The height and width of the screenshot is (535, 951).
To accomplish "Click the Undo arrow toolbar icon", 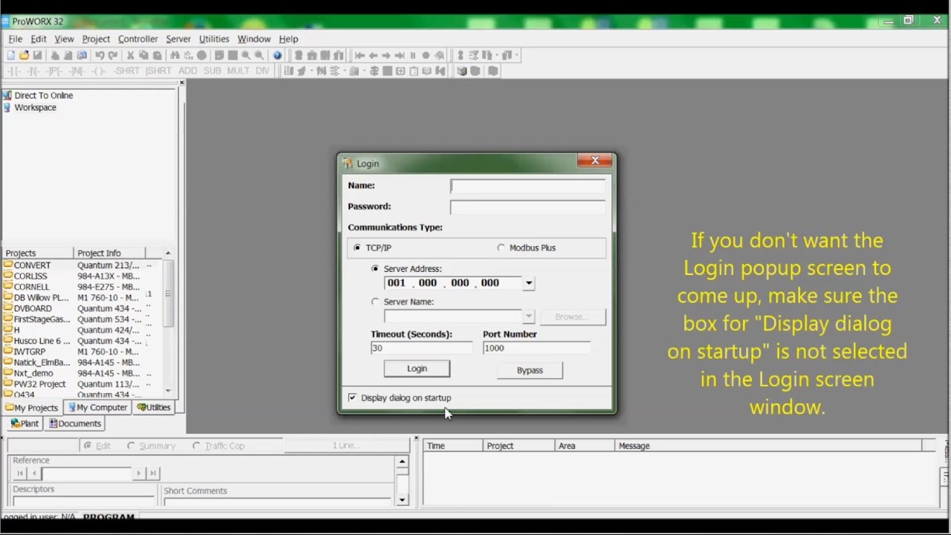I will (x=100, y=55).
